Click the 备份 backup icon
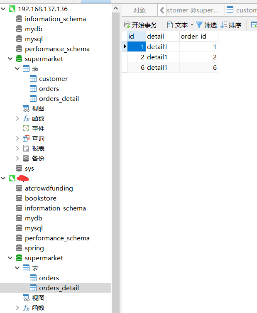 (x=26, y=158)
